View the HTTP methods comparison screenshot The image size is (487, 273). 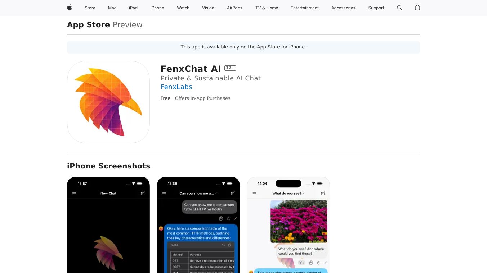[x=198, y=225]
